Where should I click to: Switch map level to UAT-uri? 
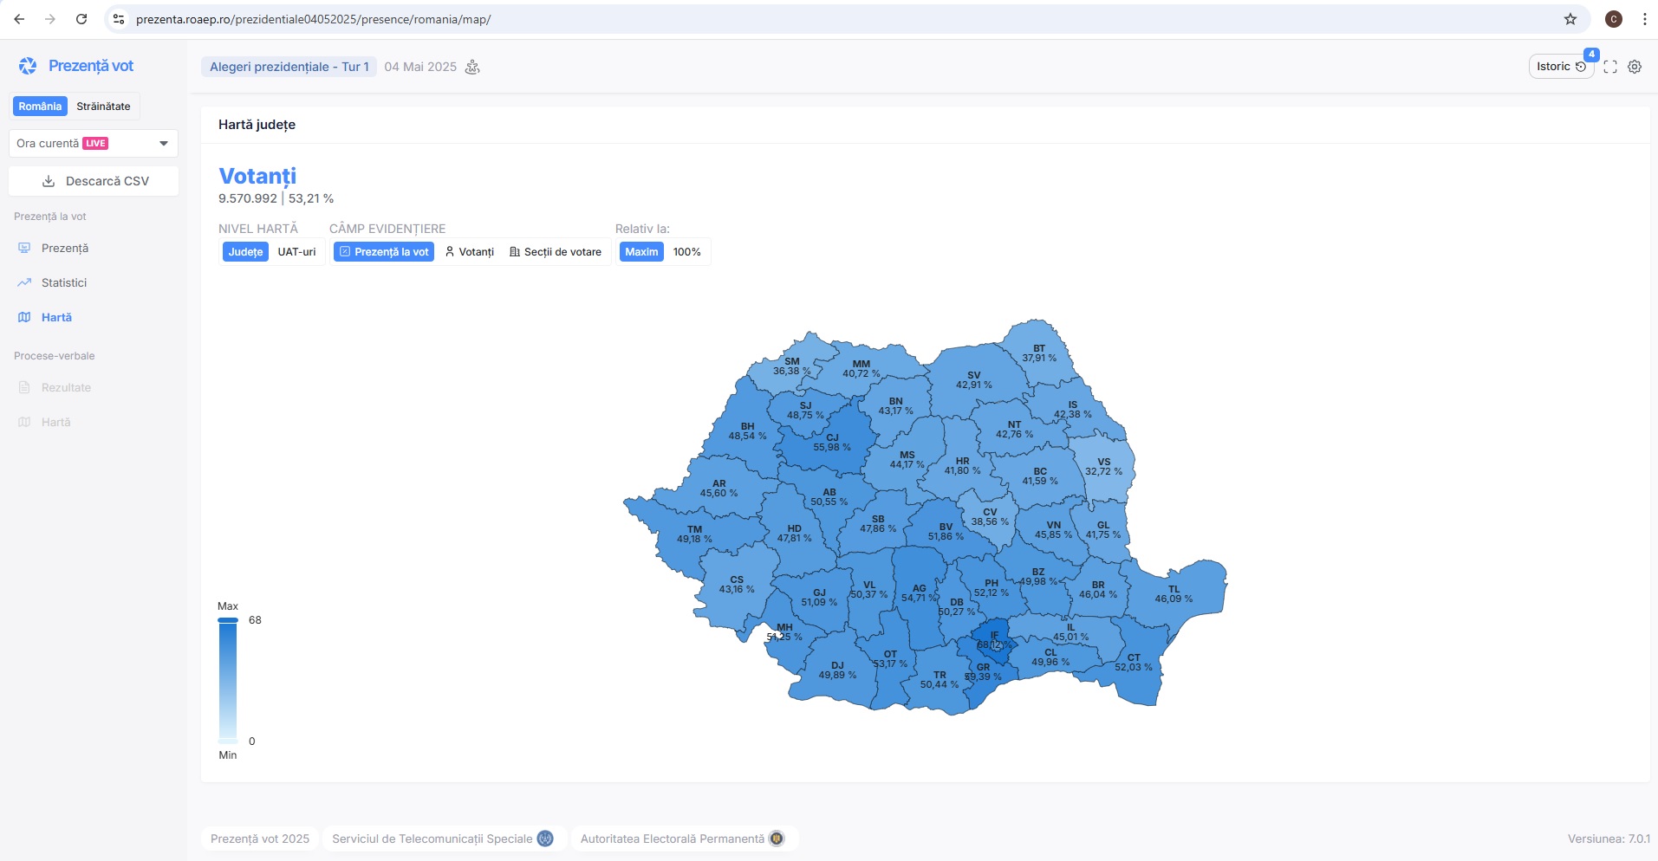tap(296, 252)
